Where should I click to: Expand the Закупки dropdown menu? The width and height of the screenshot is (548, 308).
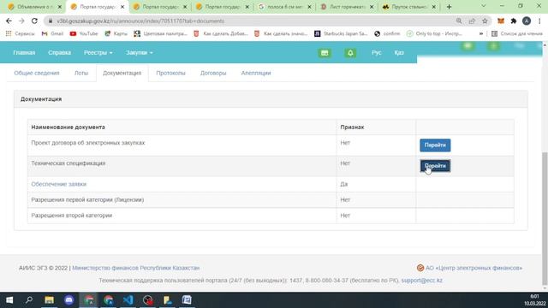(140, 53)
